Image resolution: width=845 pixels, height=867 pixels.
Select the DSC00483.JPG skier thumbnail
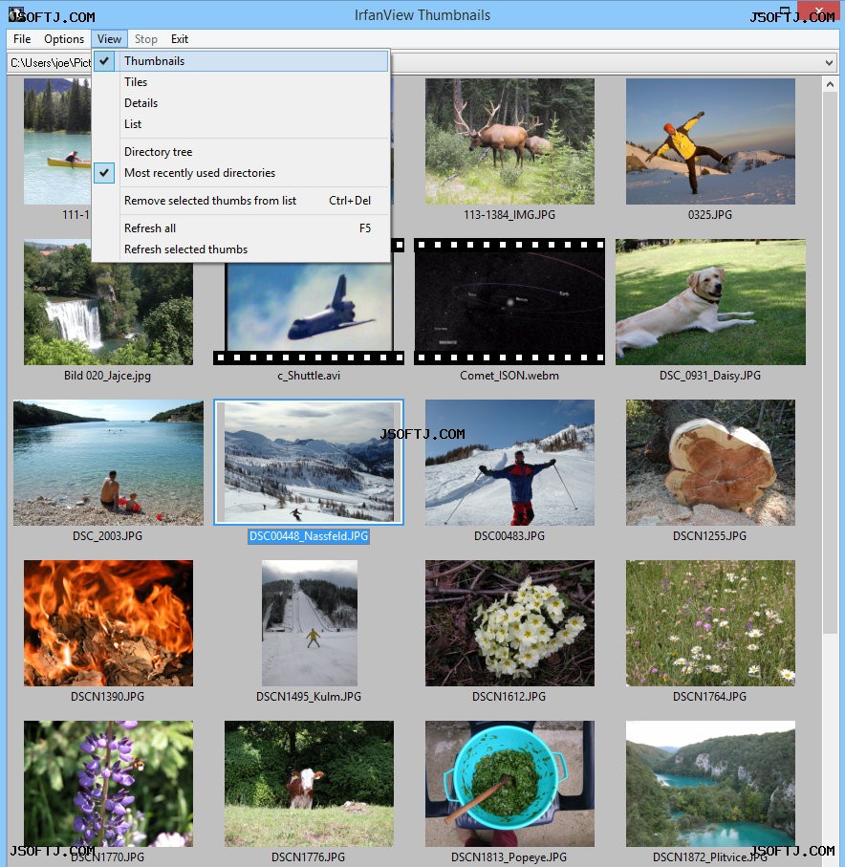509,463
